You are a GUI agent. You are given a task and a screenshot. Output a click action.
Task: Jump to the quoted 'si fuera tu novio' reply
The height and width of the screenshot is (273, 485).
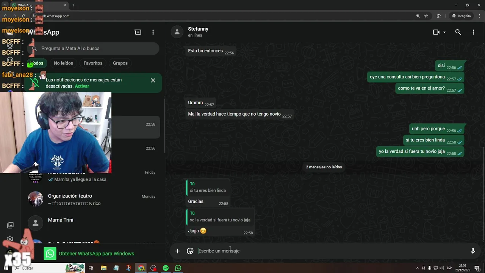pos(220,217)
